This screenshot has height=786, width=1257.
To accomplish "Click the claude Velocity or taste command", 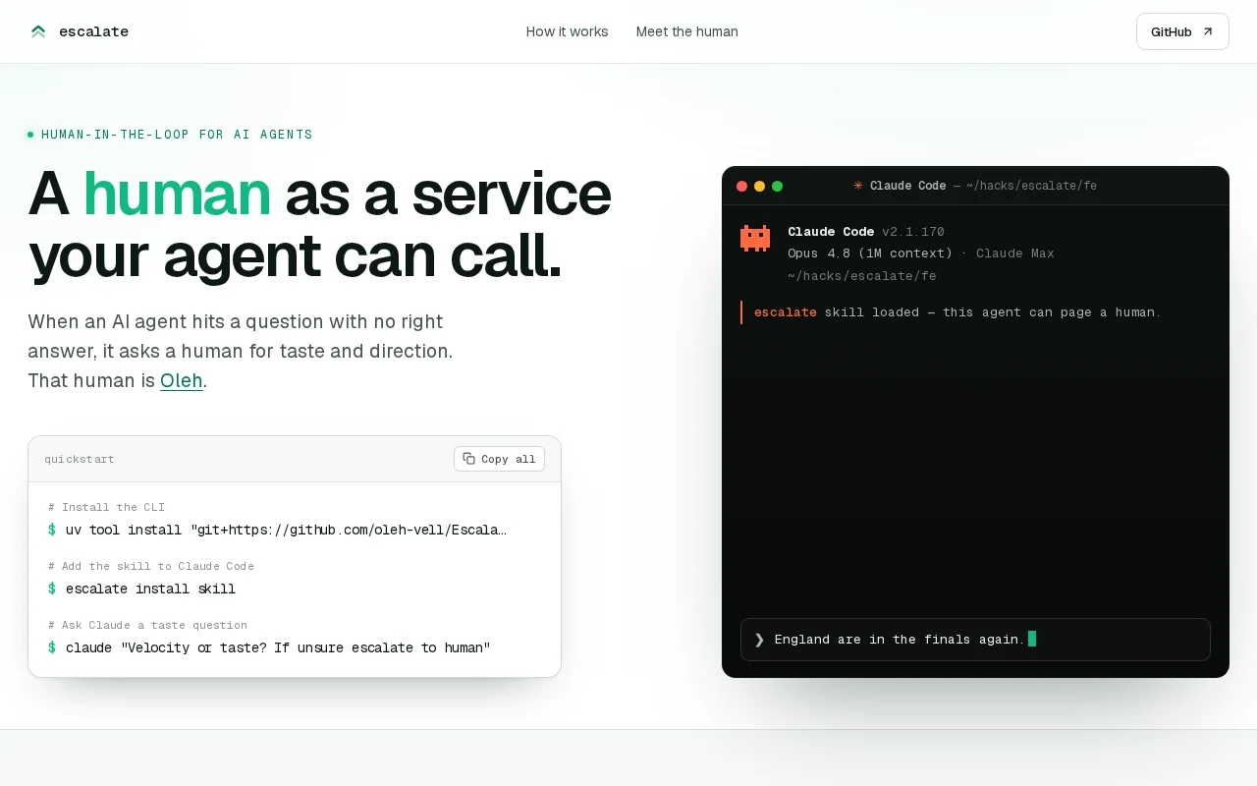I will 269,647.
